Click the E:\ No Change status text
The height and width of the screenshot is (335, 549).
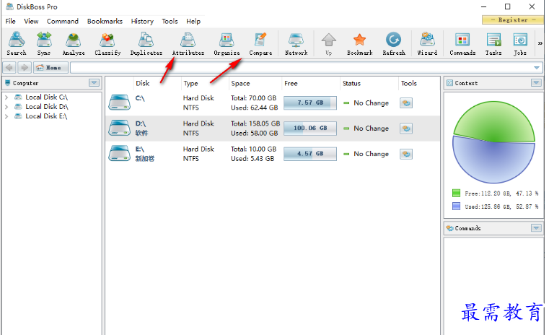click(x=371, y=154)
